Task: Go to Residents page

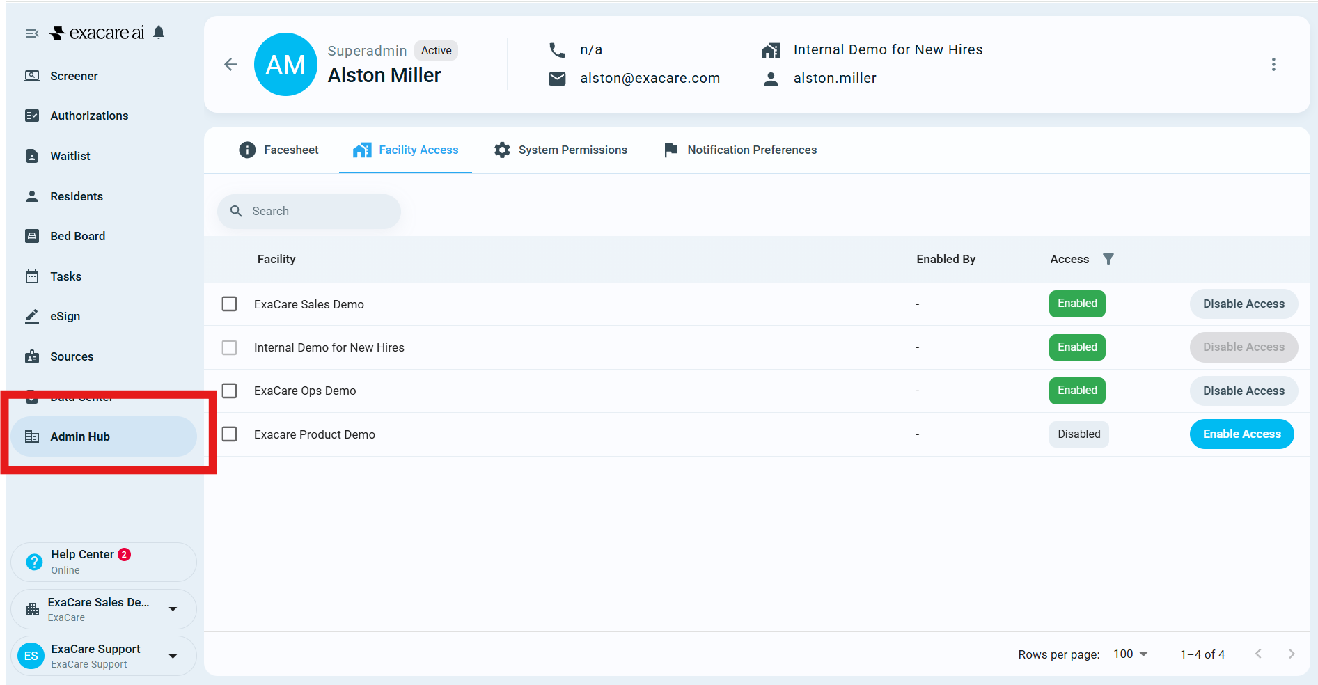Action: coord(104,196)
